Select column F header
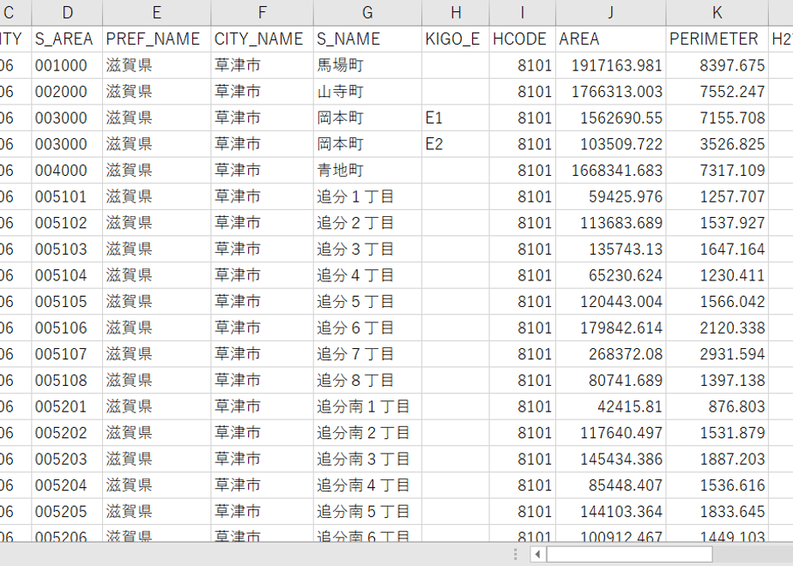The image size is (793, 566). (262, 13)
